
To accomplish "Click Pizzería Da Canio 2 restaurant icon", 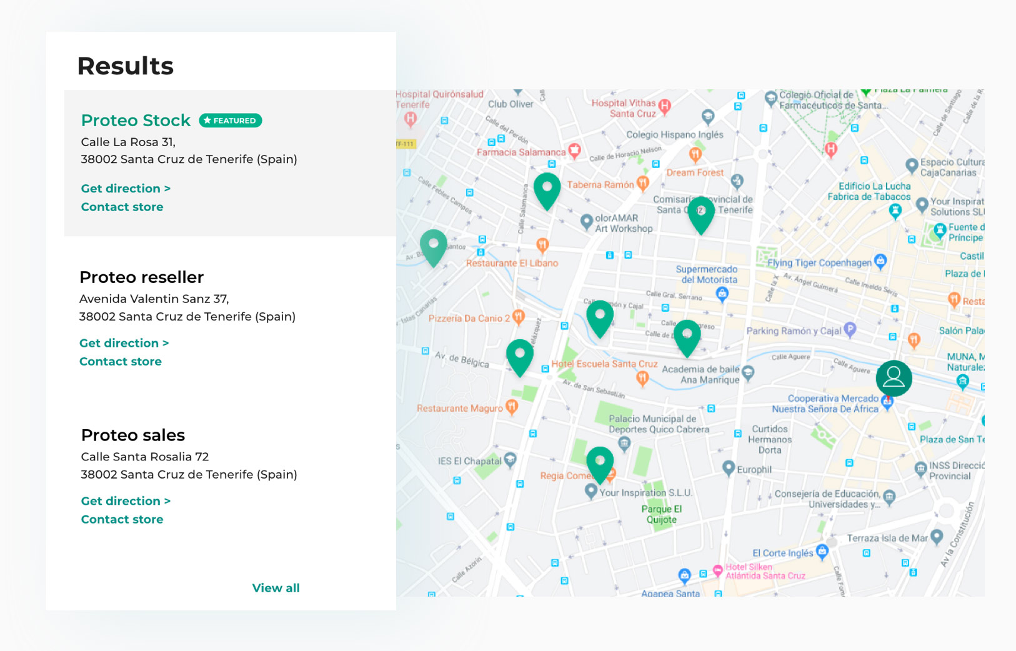I will pyautogui.click(x=519, y=317).
